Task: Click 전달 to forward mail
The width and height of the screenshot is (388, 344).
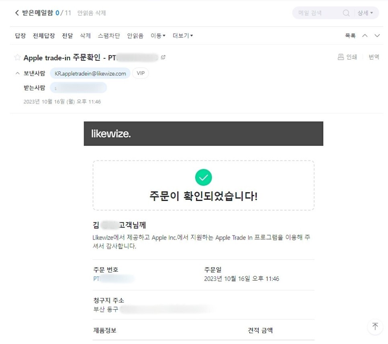Action: pos(67,36)
